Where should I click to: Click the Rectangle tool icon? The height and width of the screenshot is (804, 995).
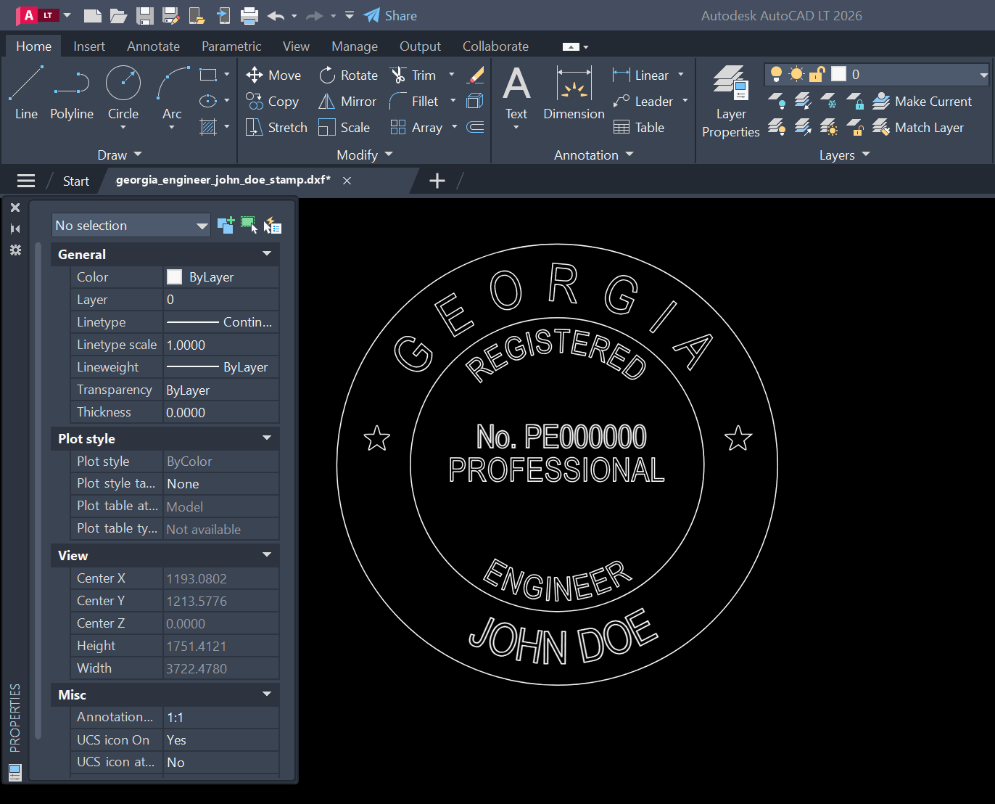[x=208, y=75]
